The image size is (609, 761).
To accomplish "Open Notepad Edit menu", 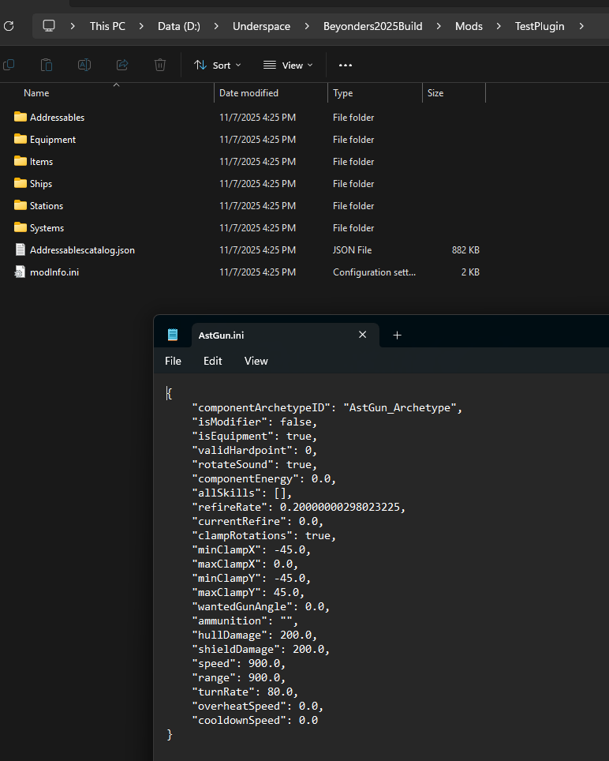I will coord(212,361).
